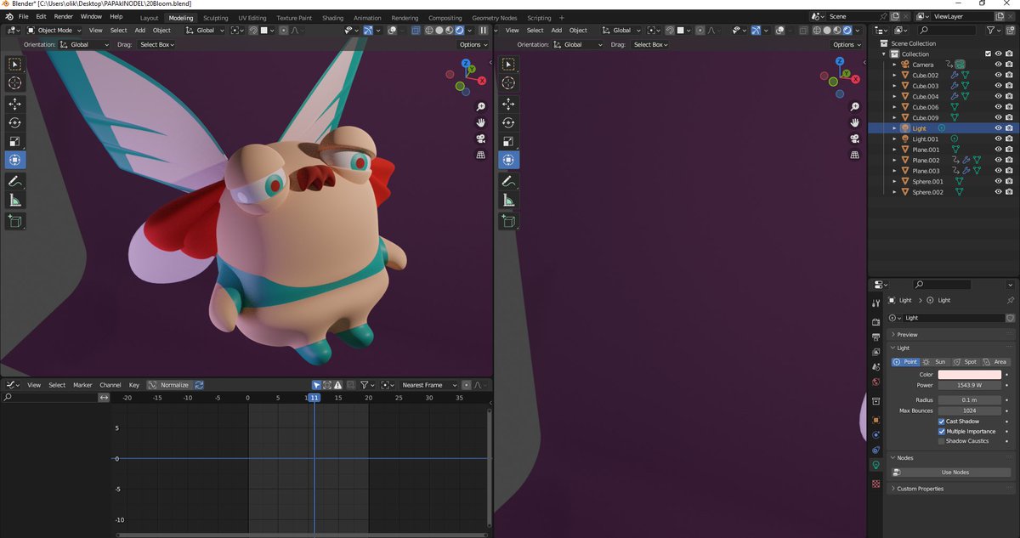Click the pin icon in properties header
This screenshot has width=1020, height=538.
point(1010,300)
